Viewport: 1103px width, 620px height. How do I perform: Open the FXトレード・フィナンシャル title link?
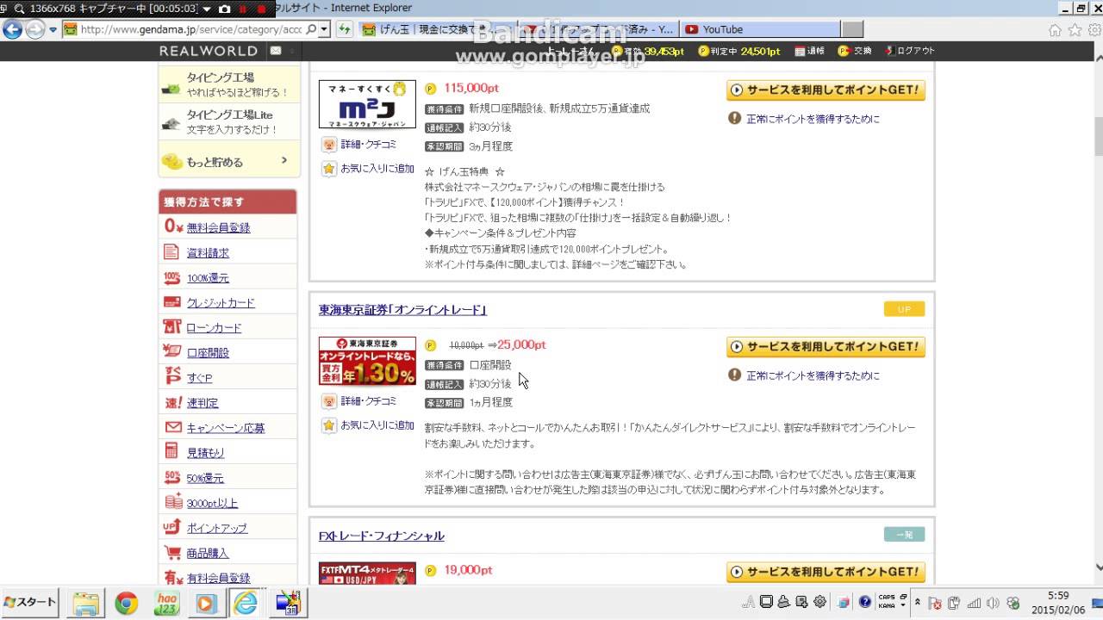pyautogui.click(x=382, y=536)
